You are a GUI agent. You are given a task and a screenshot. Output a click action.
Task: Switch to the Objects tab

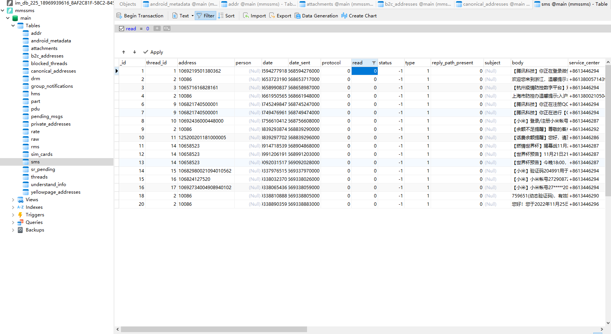[x=127, y=4]
